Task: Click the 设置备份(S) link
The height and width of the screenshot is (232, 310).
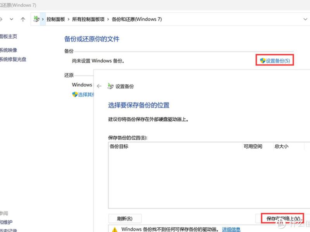Action: coord(278,61)
